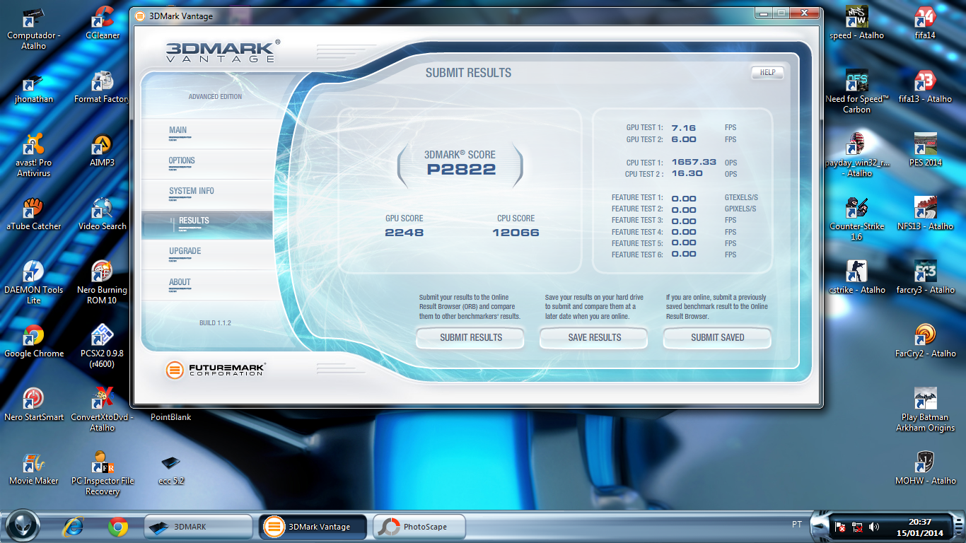This screenshot has width=966, height=543.
Task: Launch PC Inspector File Recovery icon
Action: [103, 473]
